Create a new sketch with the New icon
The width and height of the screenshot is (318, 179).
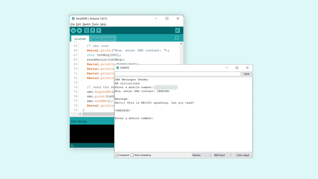(86, 30)
